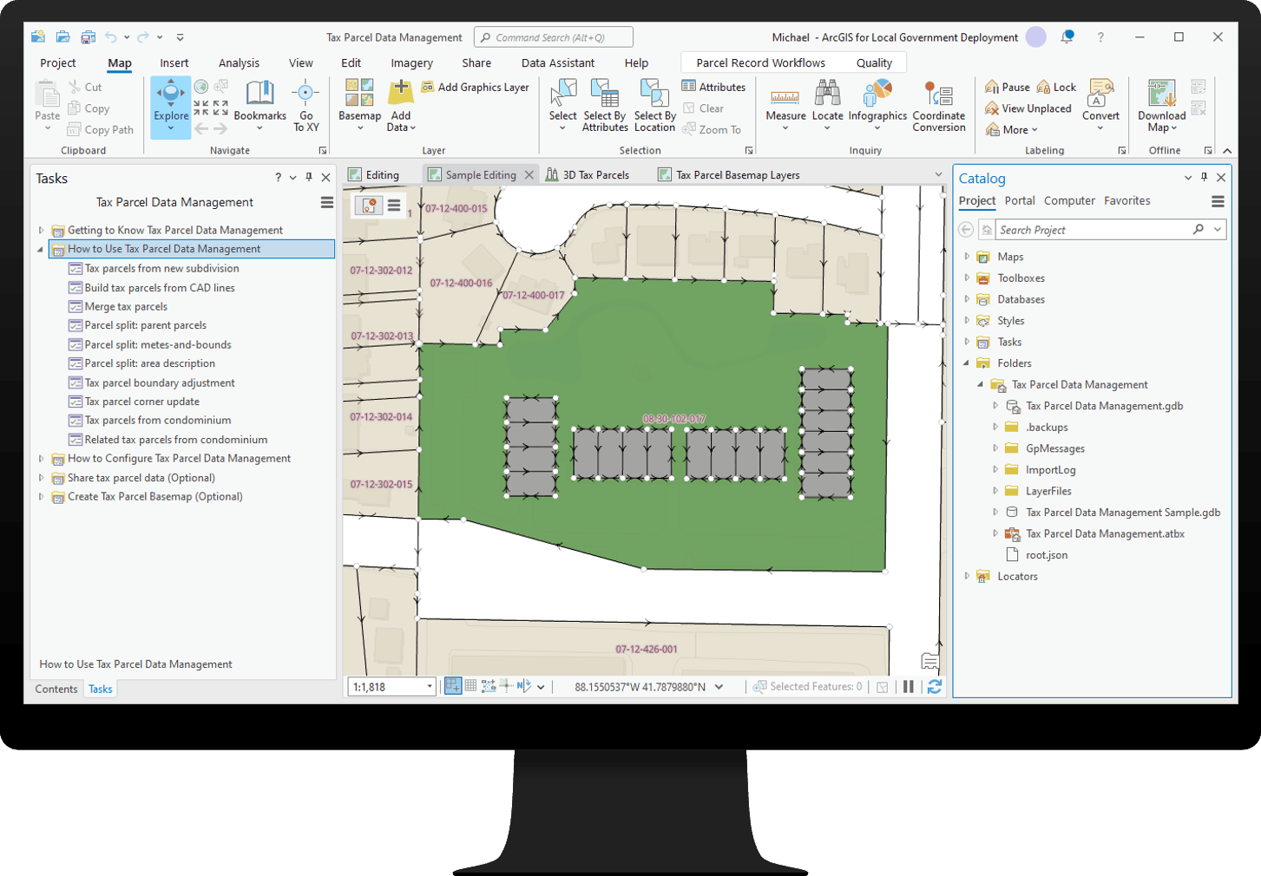Toggle auto-hide pin on Catalog pane
1261x876 pixels.
(1204, 177)
